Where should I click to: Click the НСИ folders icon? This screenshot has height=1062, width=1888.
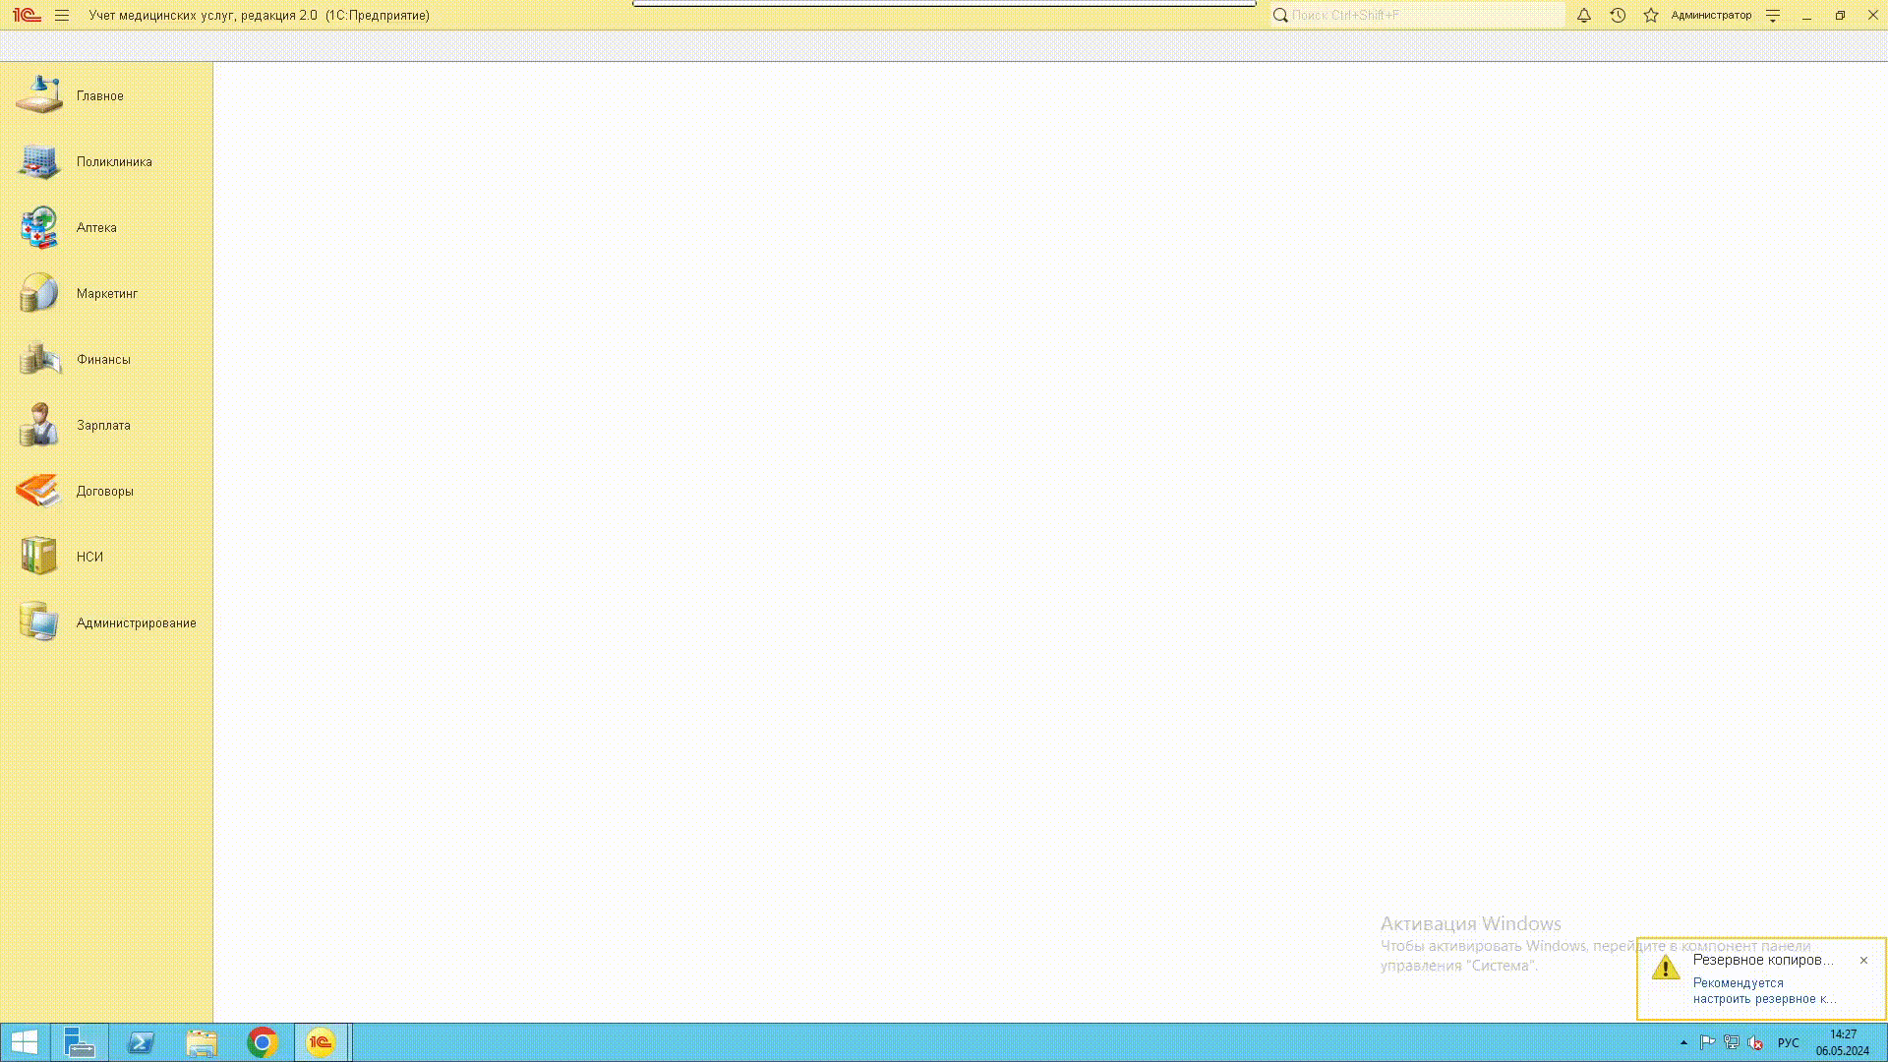tap(39, 557)
